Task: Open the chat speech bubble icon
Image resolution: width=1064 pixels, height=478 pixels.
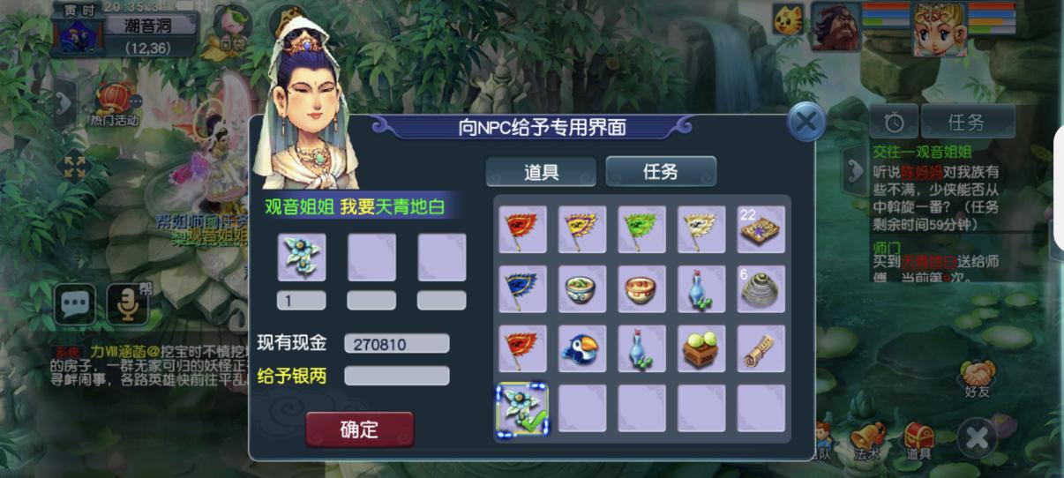Action: (x=74, y=304)
